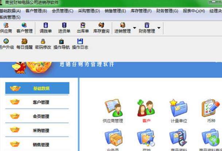Open the 库存管理(F) menu
Viewport: 222px width, 151px height.
(x=141, y=11)
